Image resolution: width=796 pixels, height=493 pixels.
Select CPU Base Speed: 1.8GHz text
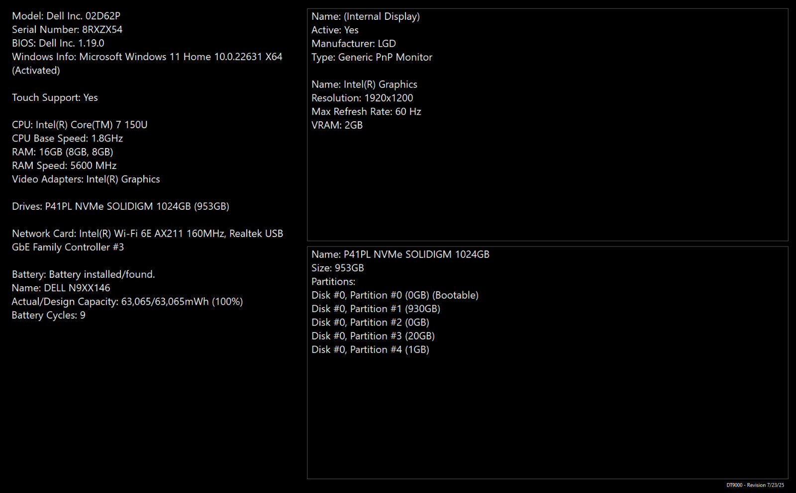[67, 138]
